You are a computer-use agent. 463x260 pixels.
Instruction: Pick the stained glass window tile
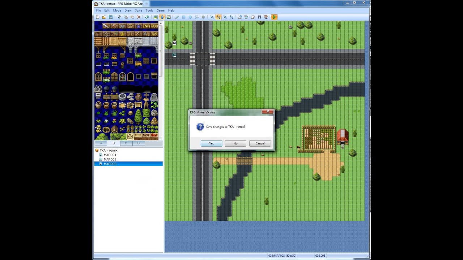122,77
